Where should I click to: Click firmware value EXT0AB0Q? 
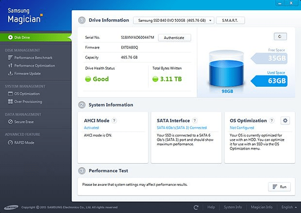(130, 47)
